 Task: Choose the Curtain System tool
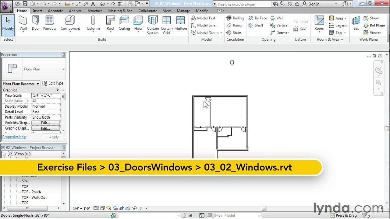click(153, 25)
